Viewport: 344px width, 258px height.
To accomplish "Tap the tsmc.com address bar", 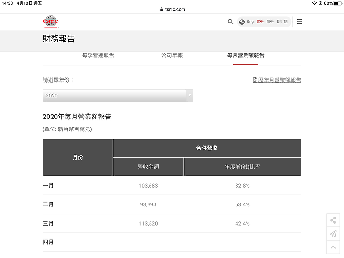I will pos(172,9).
